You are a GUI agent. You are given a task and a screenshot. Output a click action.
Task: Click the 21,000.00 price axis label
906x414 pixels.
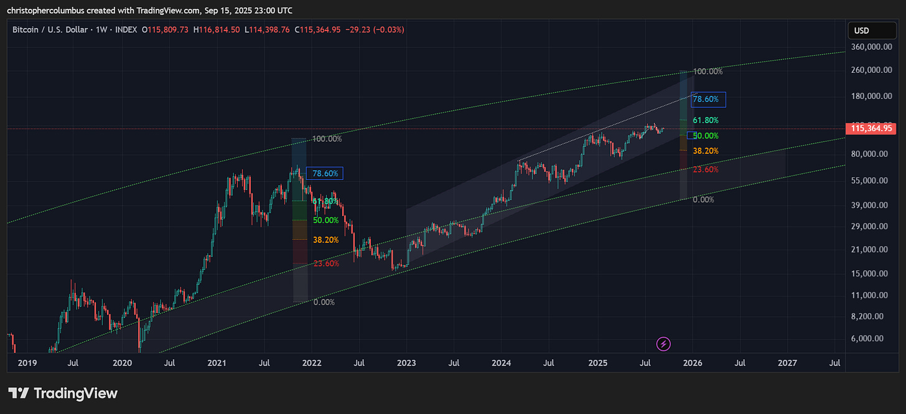(869, 250)
